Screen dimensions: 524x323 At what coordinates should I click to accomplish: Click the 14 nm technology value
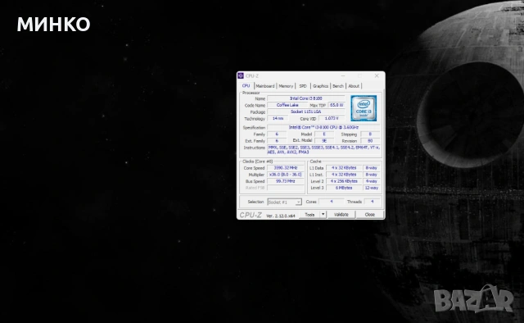(278, 119)
